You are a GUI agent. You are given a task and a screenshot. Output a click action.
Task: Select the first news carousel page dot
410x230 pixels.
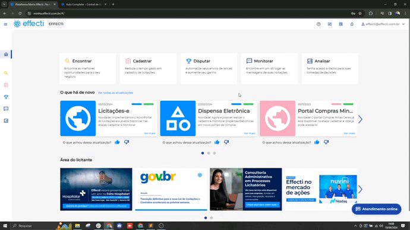(203, 153)
